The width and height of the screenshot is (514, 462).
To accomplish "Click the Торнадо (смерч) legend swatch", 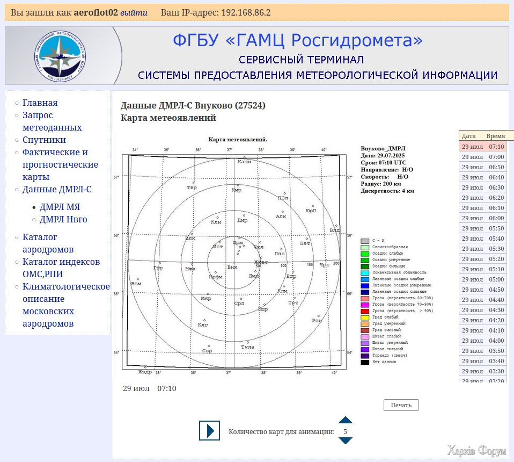I will tap(365, 356).
